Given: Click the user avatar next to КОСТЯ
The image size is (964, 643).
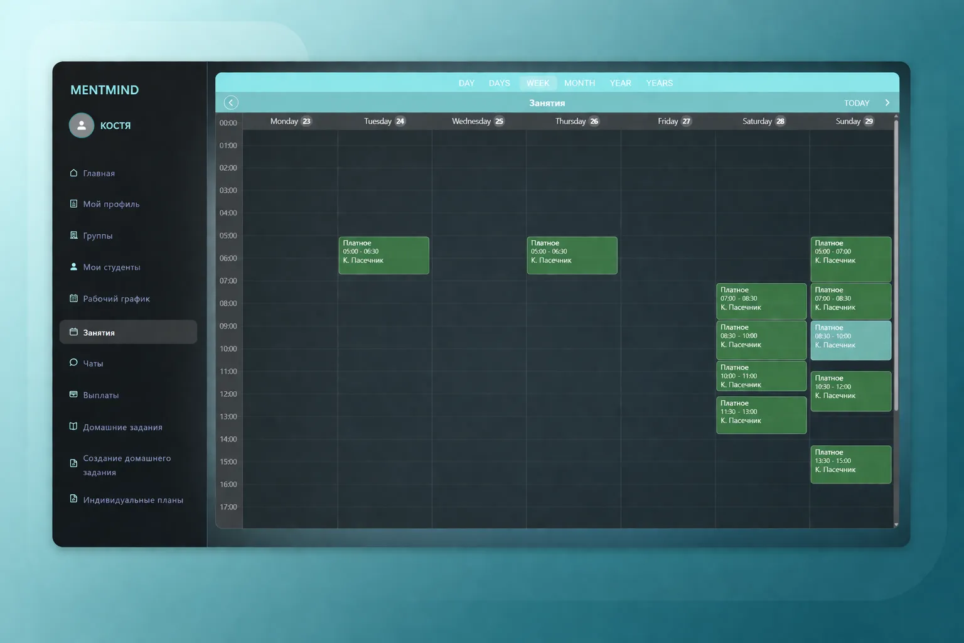Looking at the screenshot, I should tap(82, 126).
